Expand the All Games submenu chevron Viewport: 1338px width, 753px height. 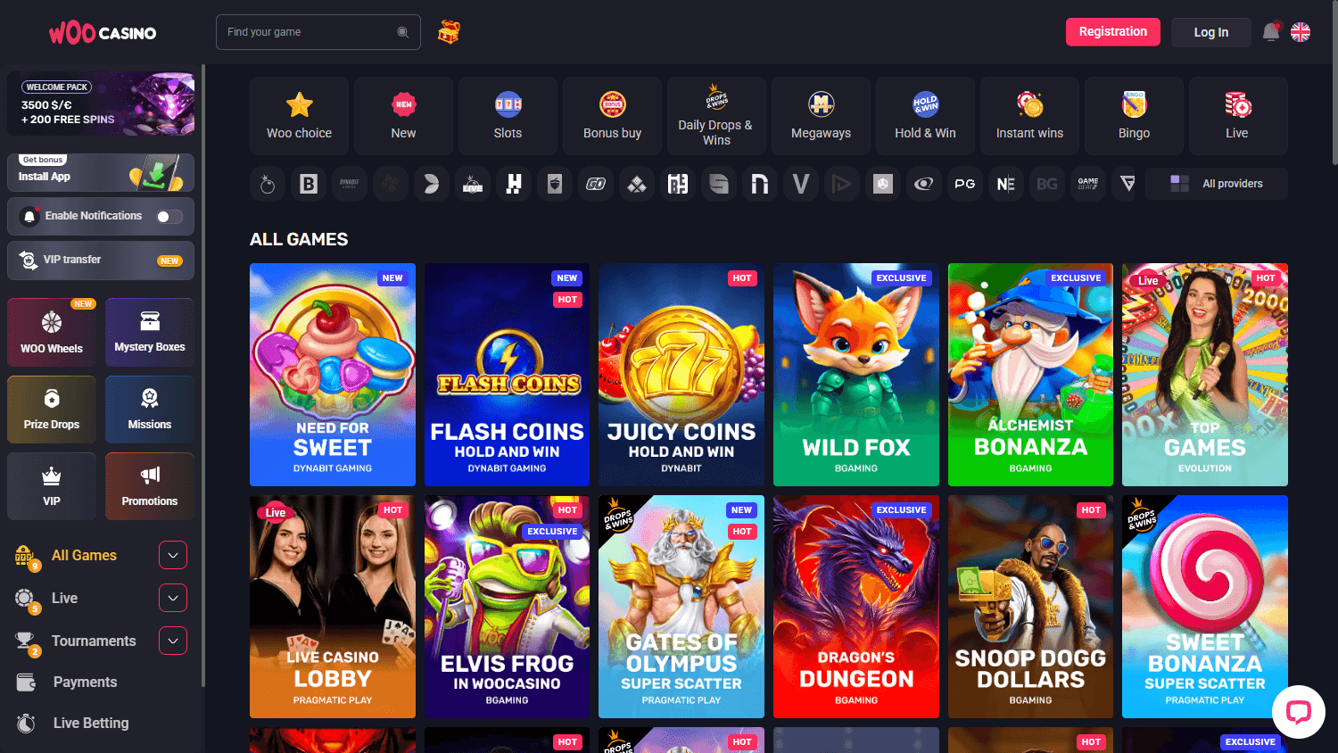(173, 555)
